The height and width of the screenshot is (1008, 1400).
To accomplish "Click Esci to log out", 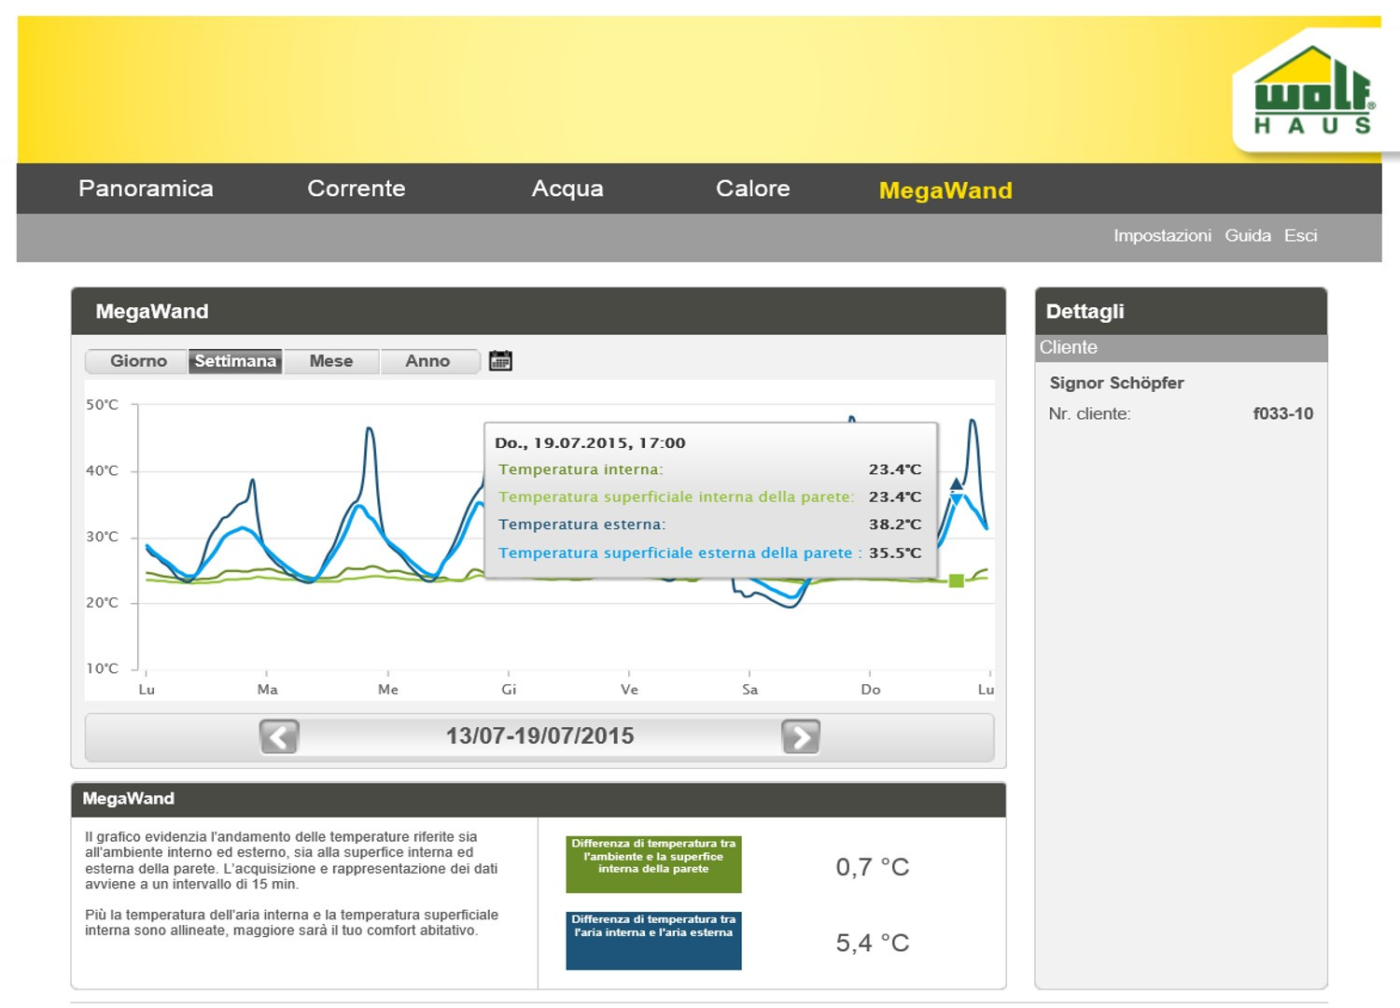I will pos(1300,236).
